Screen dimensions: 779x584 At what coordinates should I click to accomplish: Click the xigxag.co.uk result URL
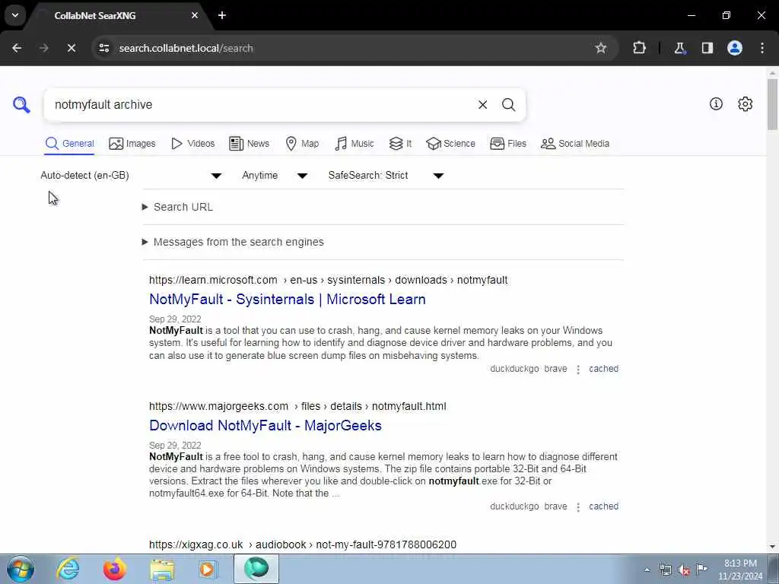(303, 544)
